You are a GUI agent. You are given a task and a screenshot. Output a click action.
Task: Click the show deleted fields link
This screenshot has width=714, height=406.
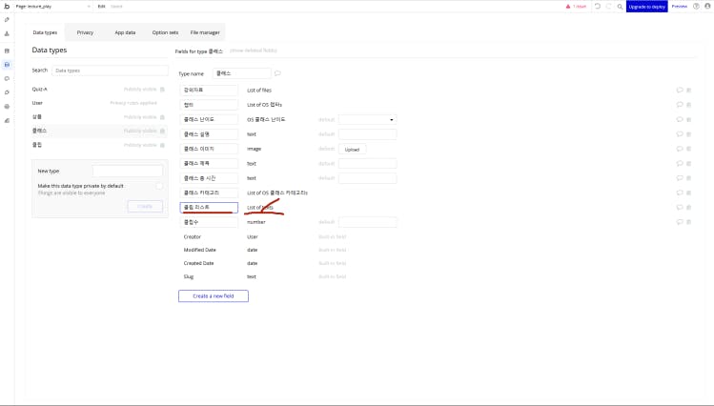(x=254, y=51)
